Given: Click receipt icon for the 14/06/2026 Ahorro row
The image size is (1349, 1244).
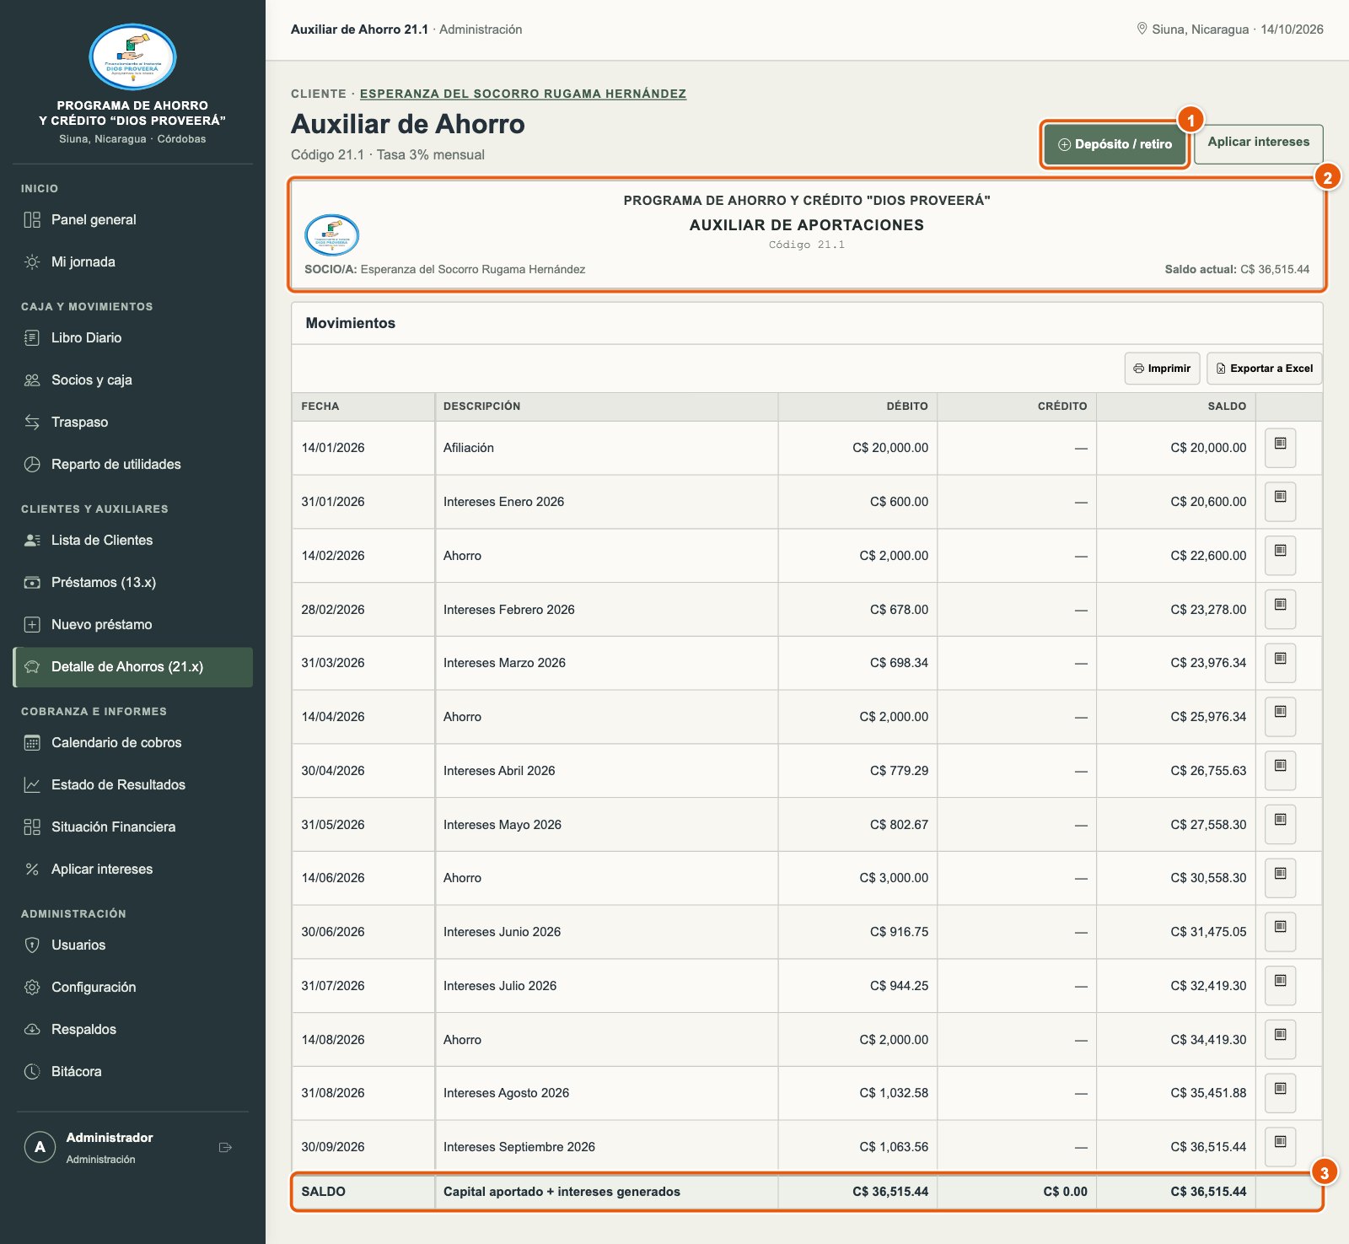Looking at the screenshot, I should point(1280,877).
